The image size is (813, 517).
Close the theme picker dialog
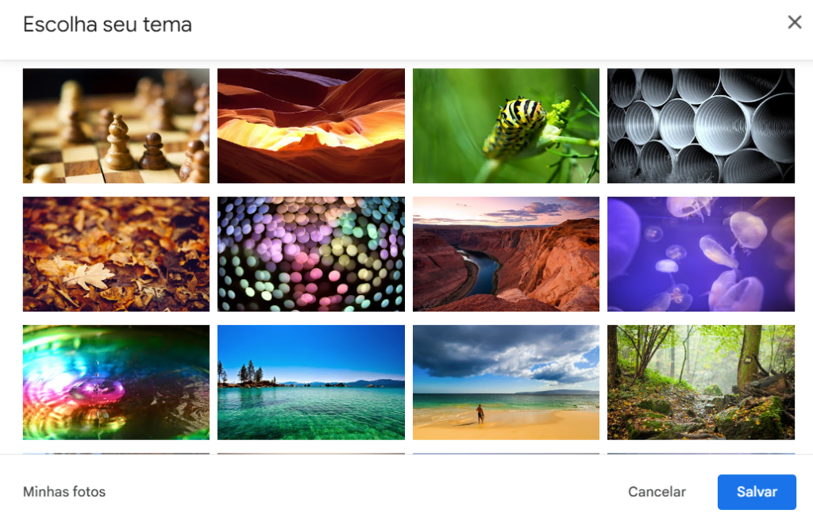794,22
